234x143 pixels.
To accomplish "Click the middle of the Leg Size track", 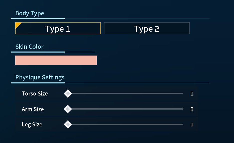I will (x=125, y=124).
